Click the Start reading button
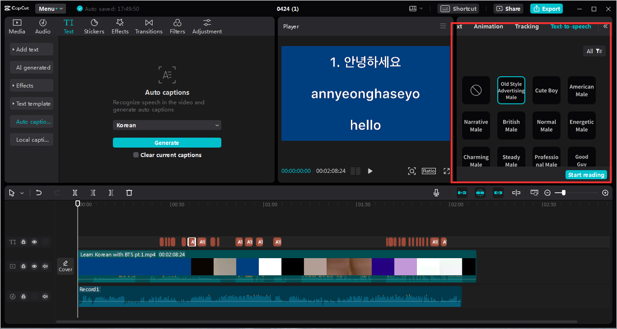Screen dimensions: 617x329 (x=586, y=175)
